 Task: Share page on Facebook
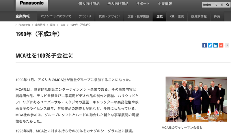(x=204, y=45)
